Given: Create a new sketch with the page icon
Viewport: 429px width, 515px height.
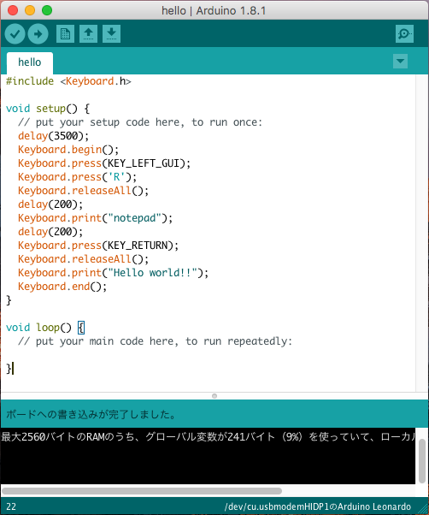Looking at the screenshot, I should pos(65,34).
